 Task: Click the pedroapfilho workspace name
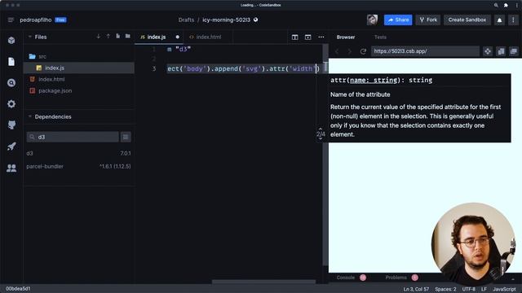(36, 20)
